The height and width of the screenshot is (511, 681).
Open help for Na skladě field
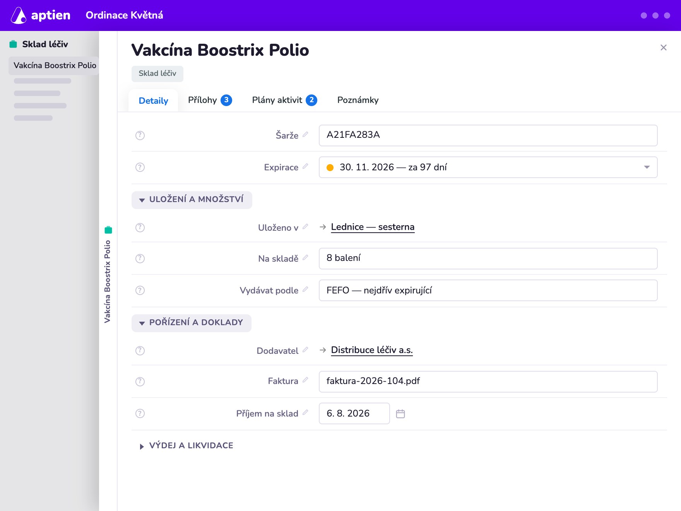click(140, 259)
